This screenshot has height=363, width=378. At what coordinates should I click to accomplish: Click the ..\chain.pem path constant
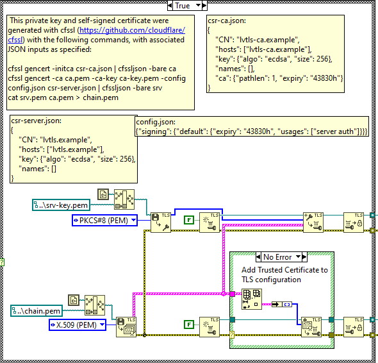tap(37, 311)
